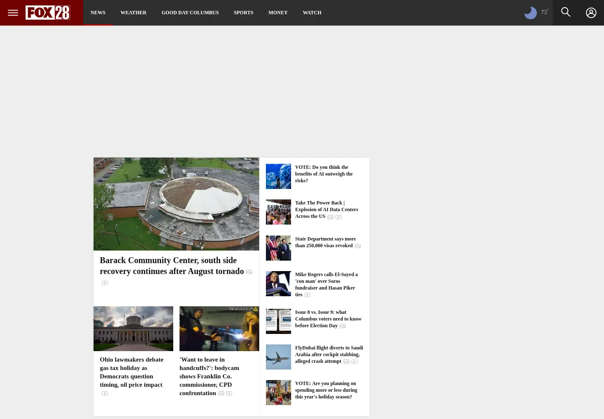The height and width of the screenshot is (419, 604).
Task: Click the 73° temperature reading
Action: (544, 12)
